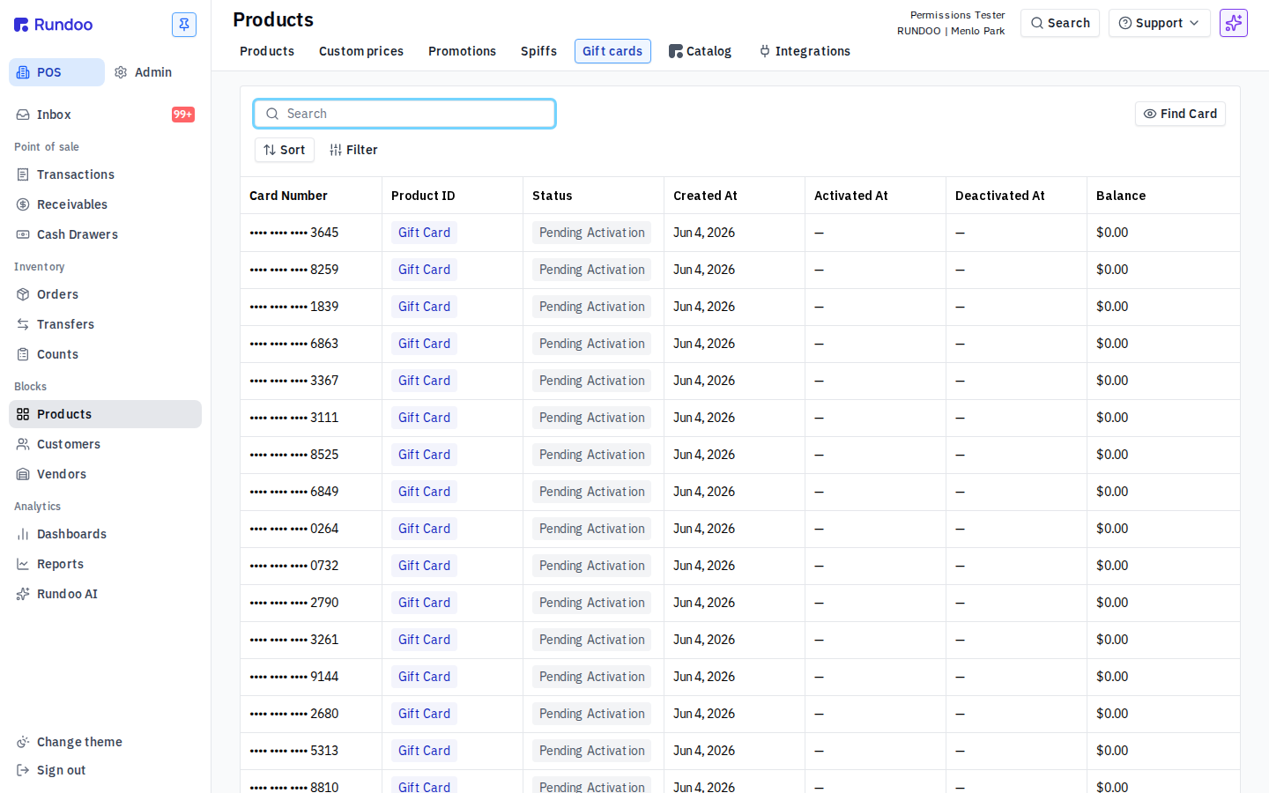Open the Rundoo AI sparkle button at the top right
This screenshot has width=1269, height=793.
pos(1234,23)
